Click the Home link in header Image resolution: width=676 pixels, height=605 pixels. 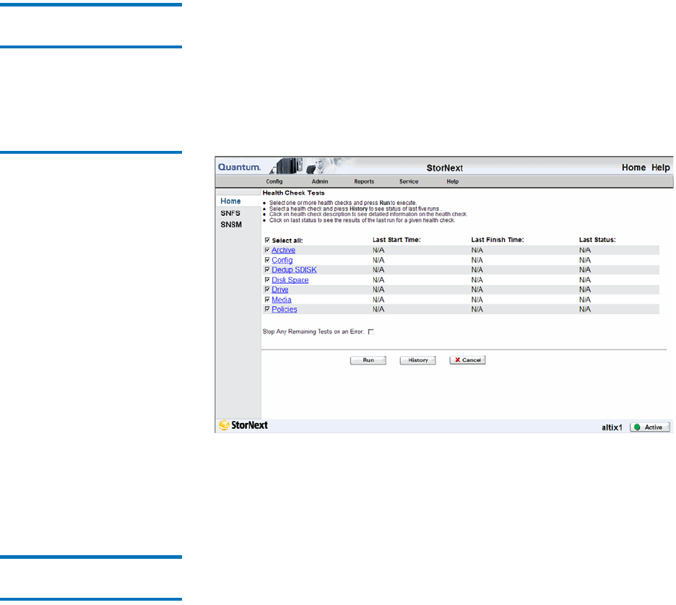634,167
